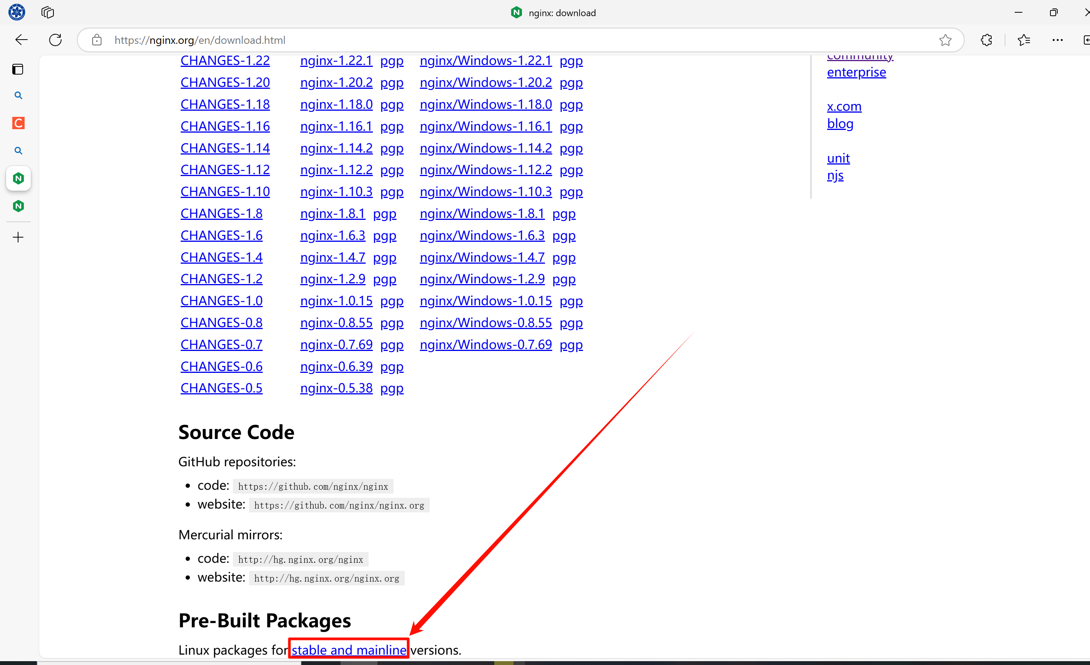Switch to the orange C tab
The image size is (1090, 665).
[18, 123]
